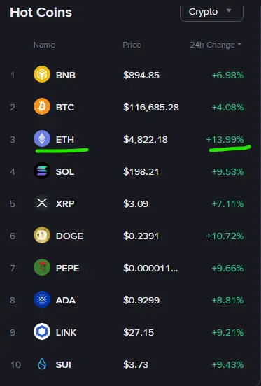
Task: Click the arrow beside 24h Change
Action: tap(239, 44)
